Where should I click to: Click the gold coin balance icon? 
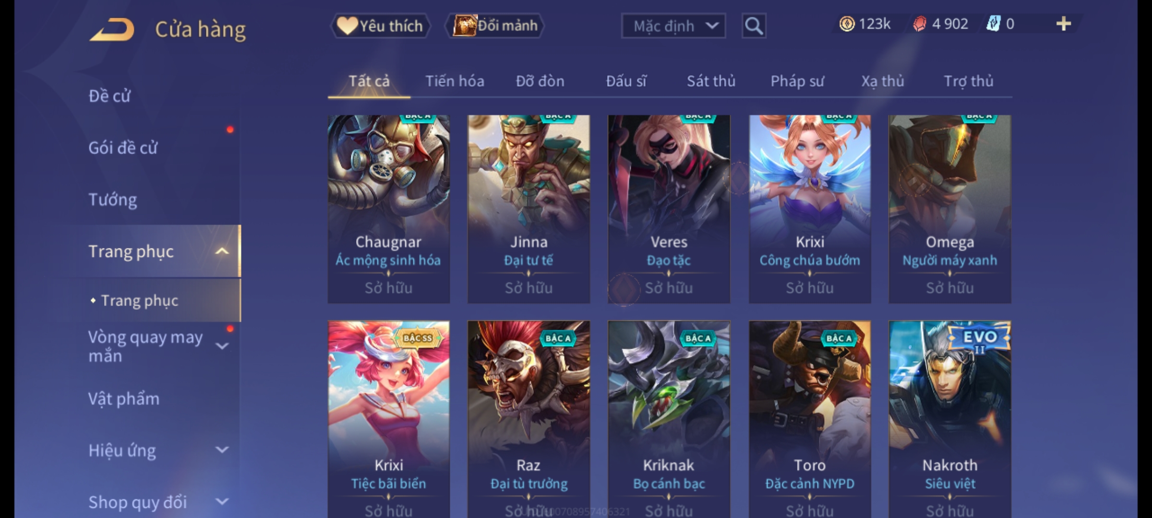tap(847, 24)
